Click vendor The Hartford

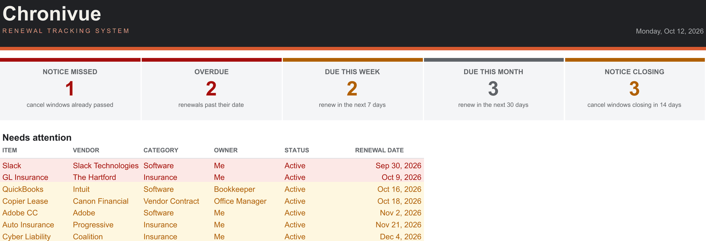pos(94,178)
